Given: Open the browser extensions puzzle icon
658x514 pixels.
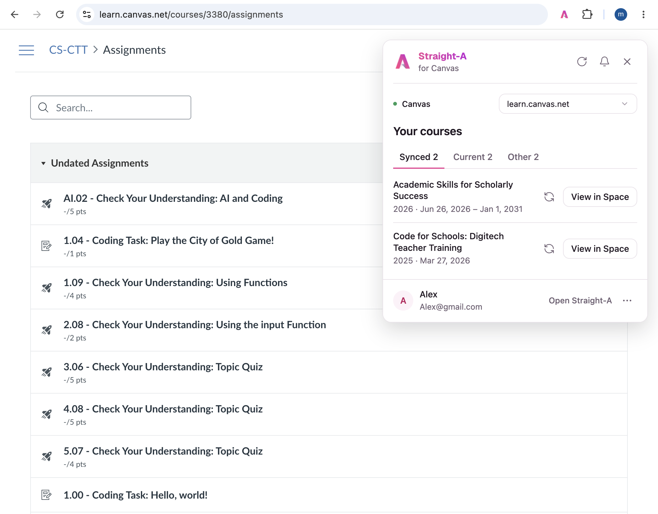Looking at the screenshot, I should pos(587,14).
